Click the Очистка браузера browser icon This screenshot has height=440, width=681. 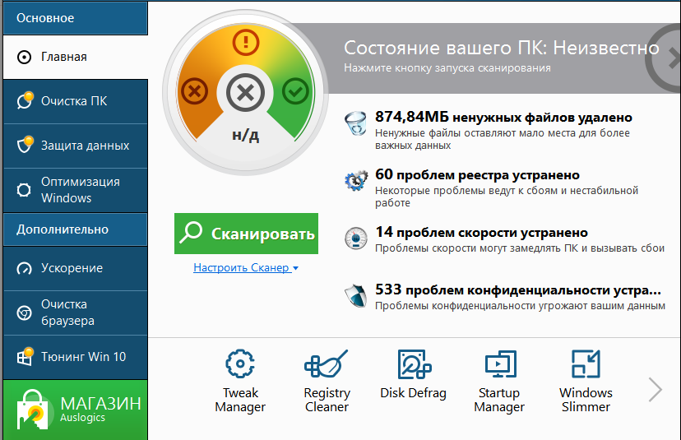[x=24, y=313]
